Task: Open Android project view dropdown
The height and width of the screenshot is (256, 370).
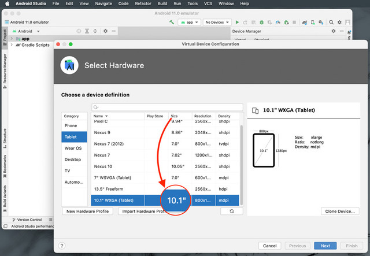Action: (x=26, y=31)
